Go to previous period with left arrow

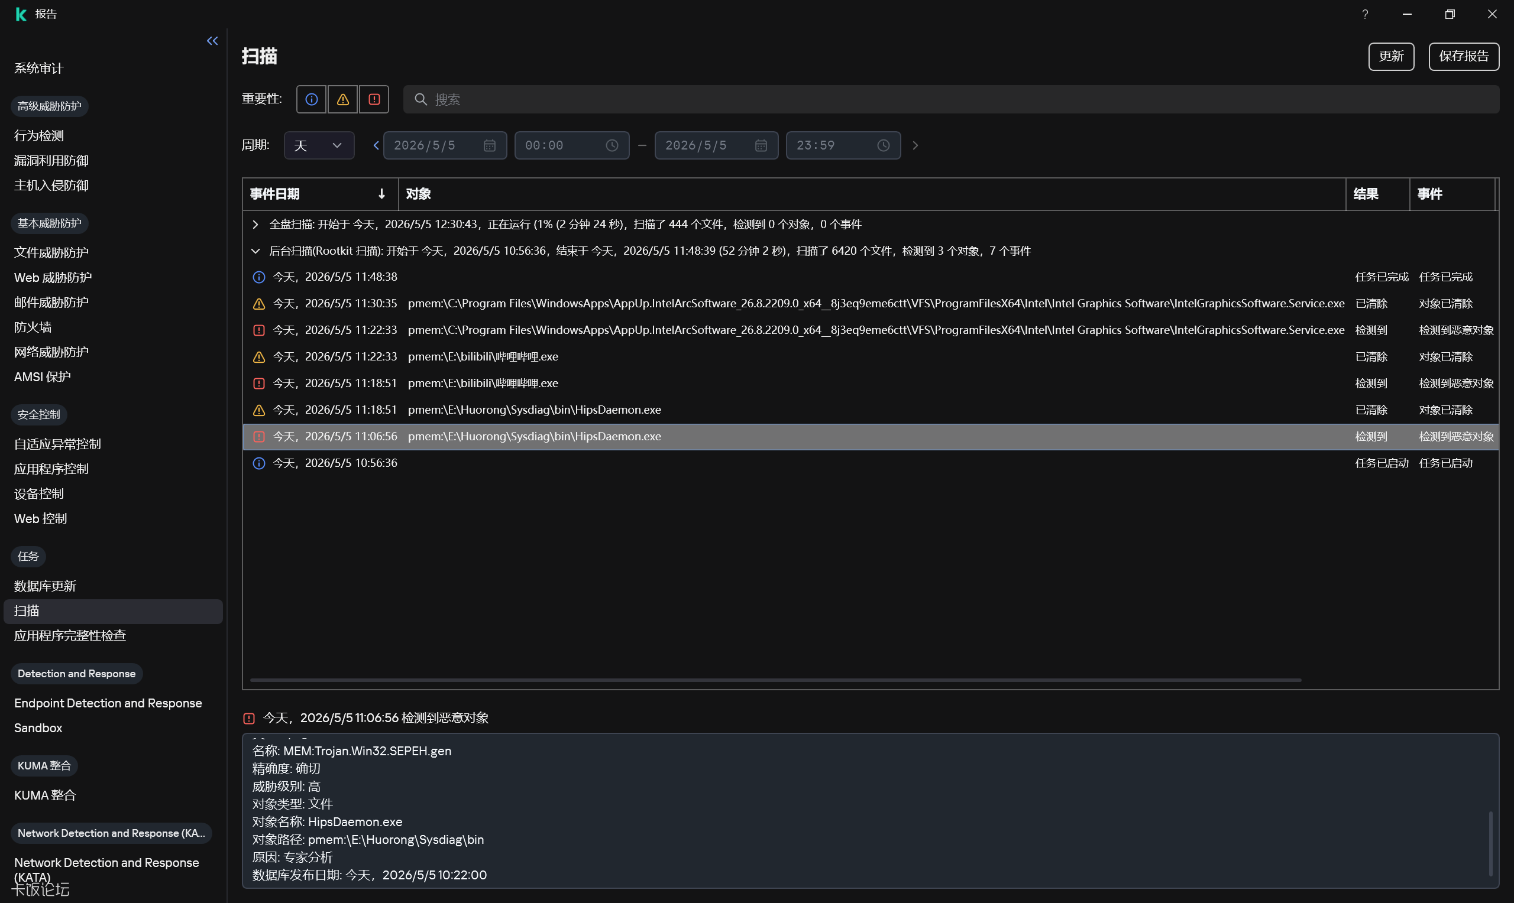click(376, 145)
